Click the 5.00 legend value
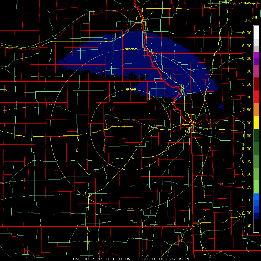This screenshot has width=261, height=261. click(x=247, y=58)
